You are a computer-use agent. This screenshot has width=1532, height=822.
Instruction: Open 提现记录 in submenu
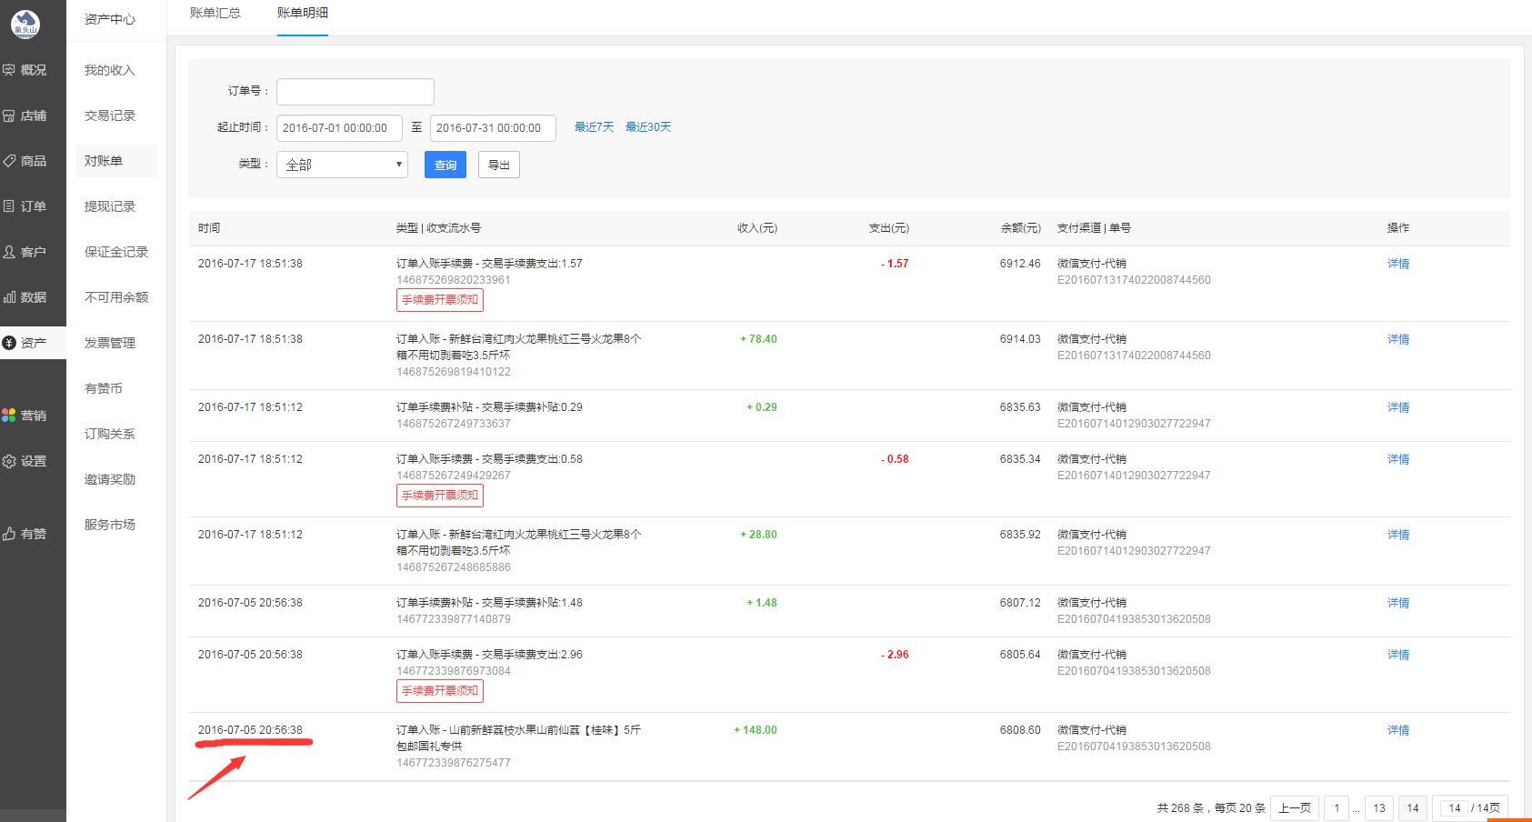(x=110, y=206)
